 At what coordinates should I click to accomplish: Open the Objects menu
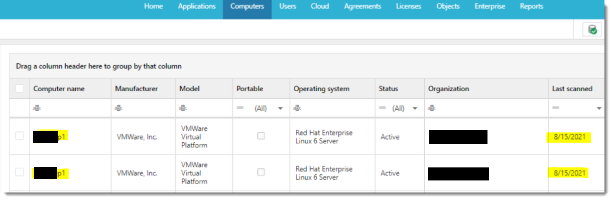point(448,7)
